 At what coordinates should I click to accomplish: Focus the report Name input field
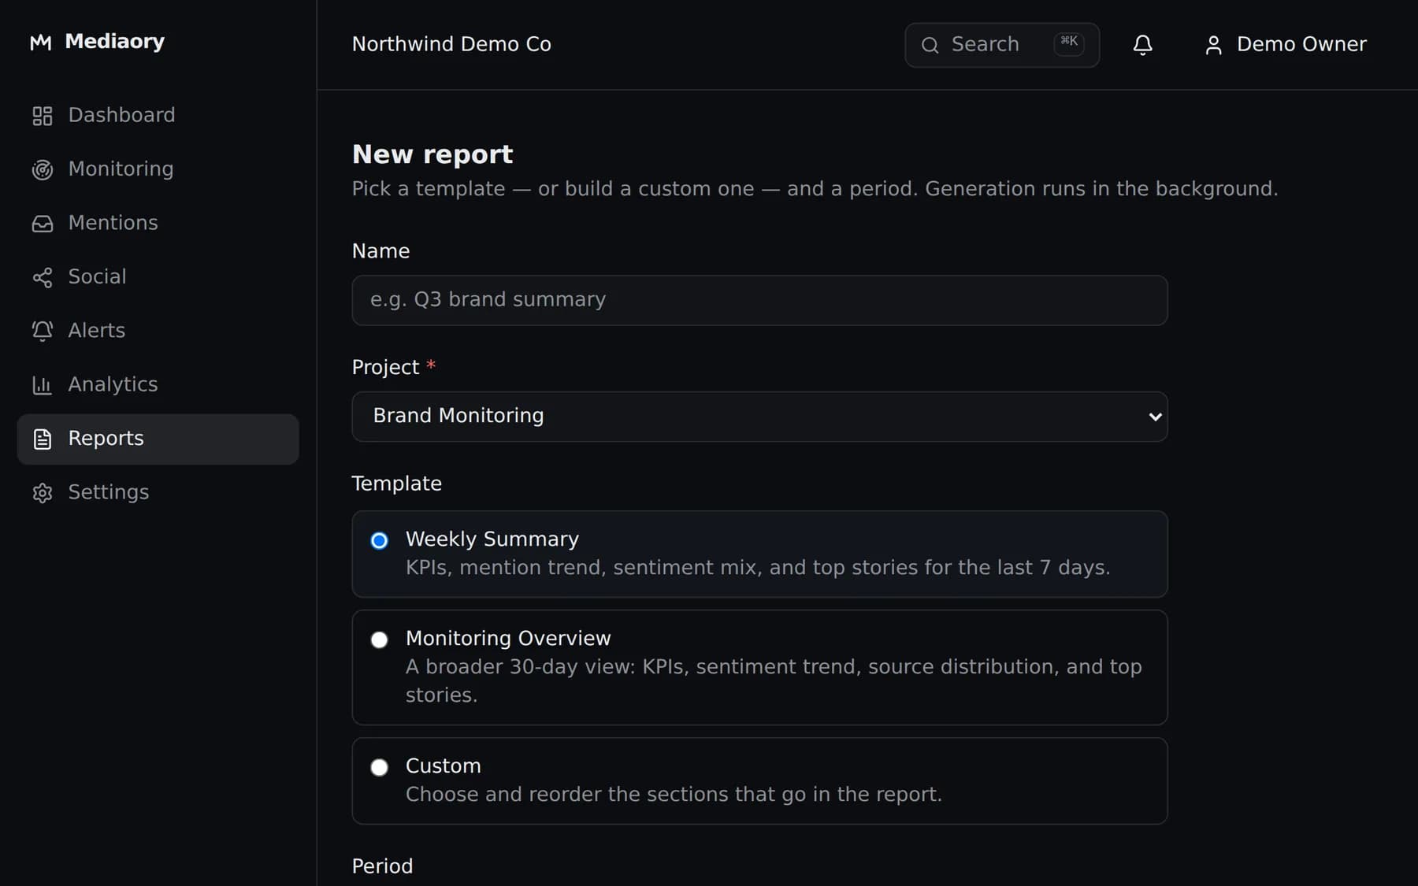[x=759, y=300]
